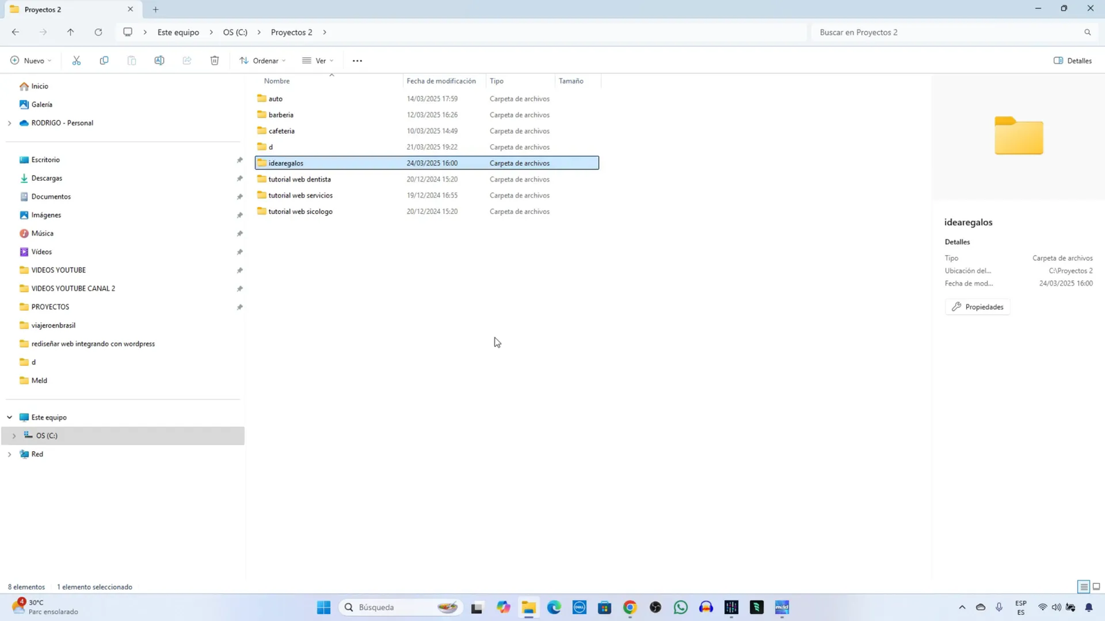Click the Buscar en Proyectos 2 search field

(x=946, y=32)
